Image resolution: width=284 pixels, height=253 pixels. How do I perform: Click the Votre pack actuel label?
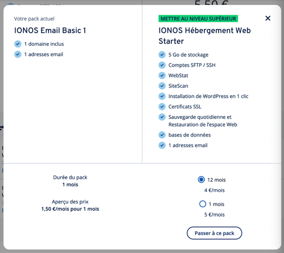pos(34,18)
